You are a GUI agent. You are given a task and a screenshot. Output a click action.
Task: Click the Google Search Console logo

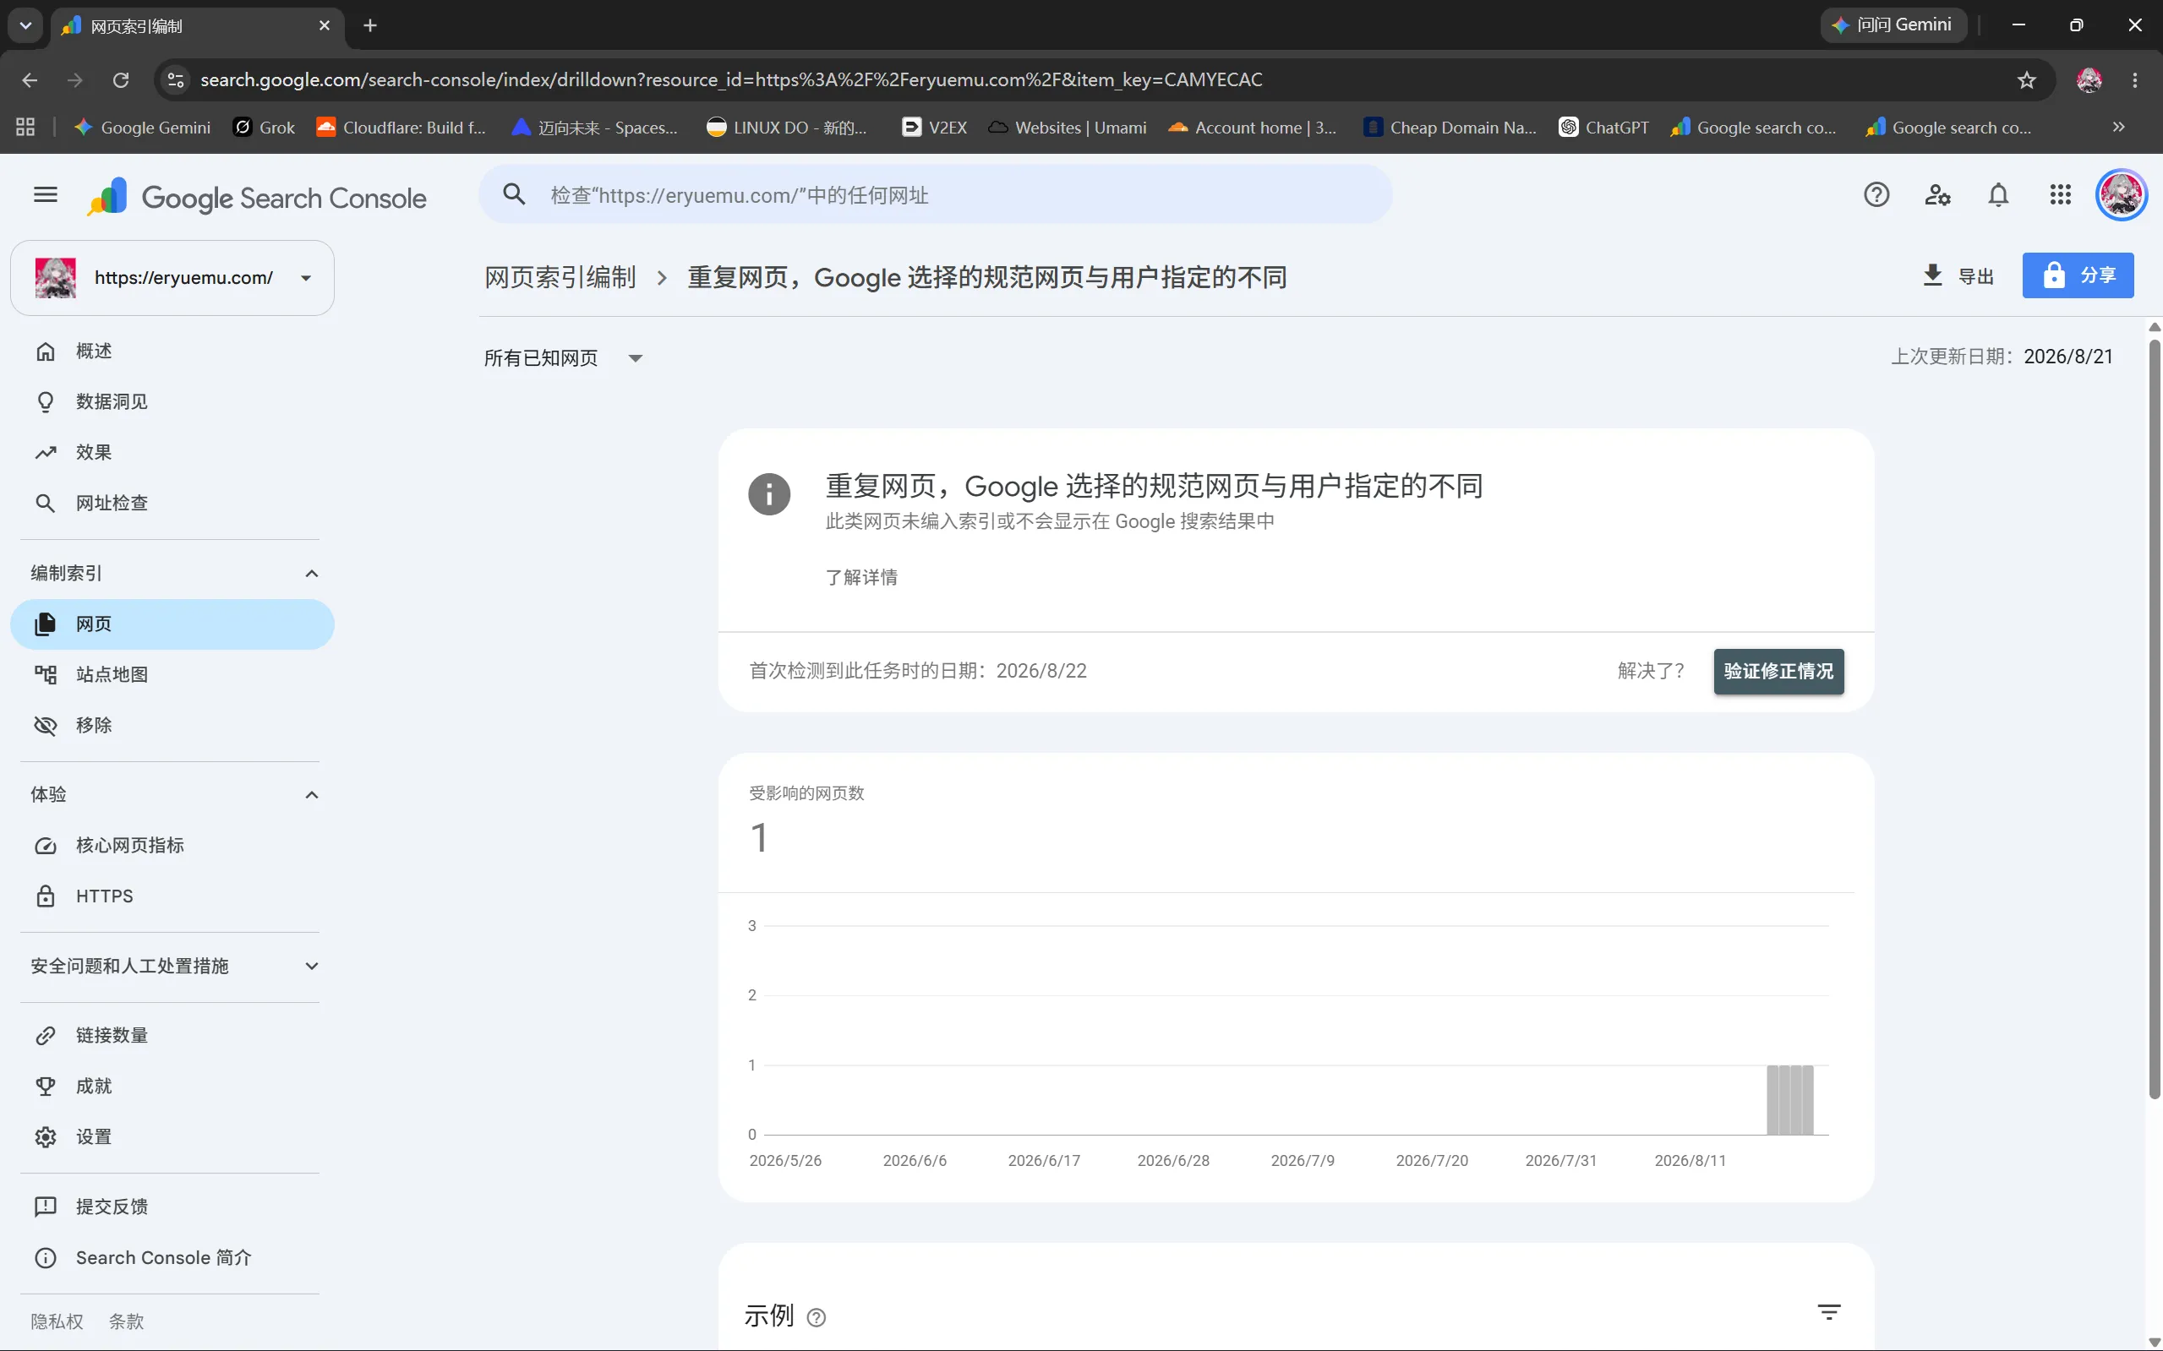[256, 197]
